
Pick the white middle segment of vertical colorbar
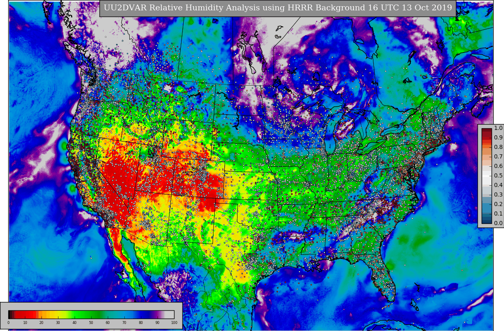[487, 176]
